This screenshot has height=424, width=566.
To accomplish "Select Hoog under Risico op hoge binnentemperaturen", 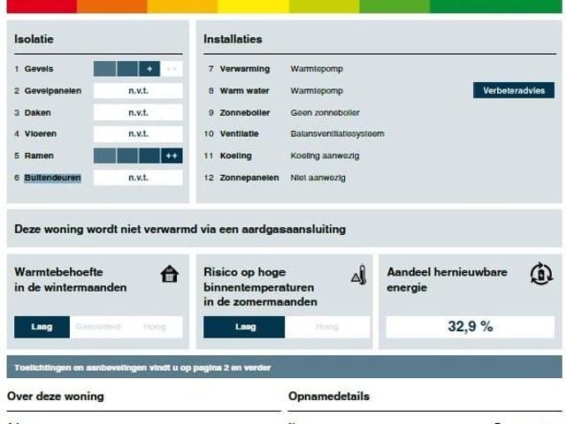I will [x=327, y=327].
